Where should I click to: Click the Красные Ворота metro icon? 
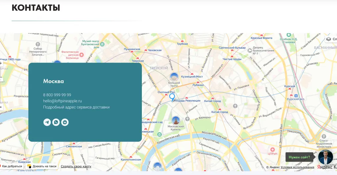[262, 35]
